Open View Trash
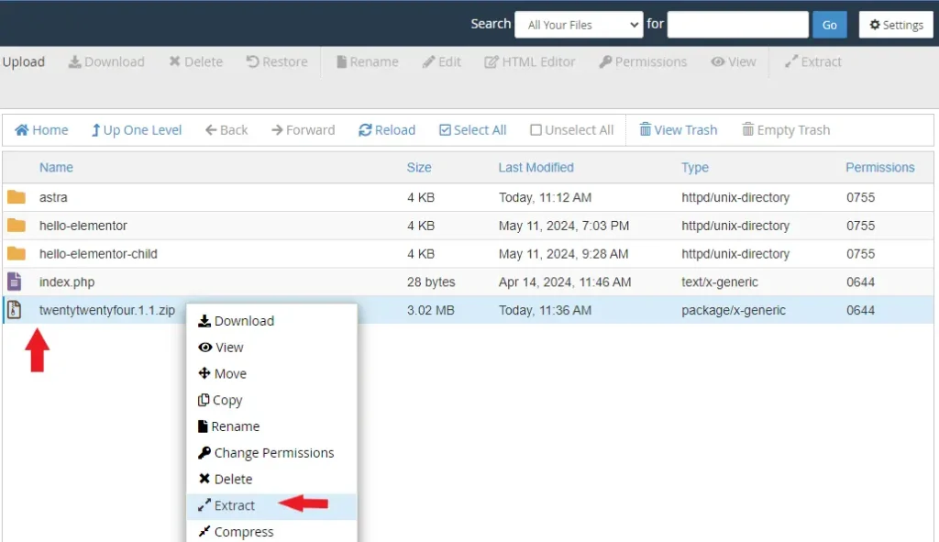 coord(677,130)
